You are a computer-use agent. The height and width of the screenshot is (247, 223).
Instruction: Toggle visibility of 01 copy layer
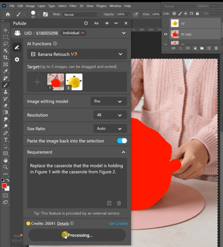(x=165, y=34)
